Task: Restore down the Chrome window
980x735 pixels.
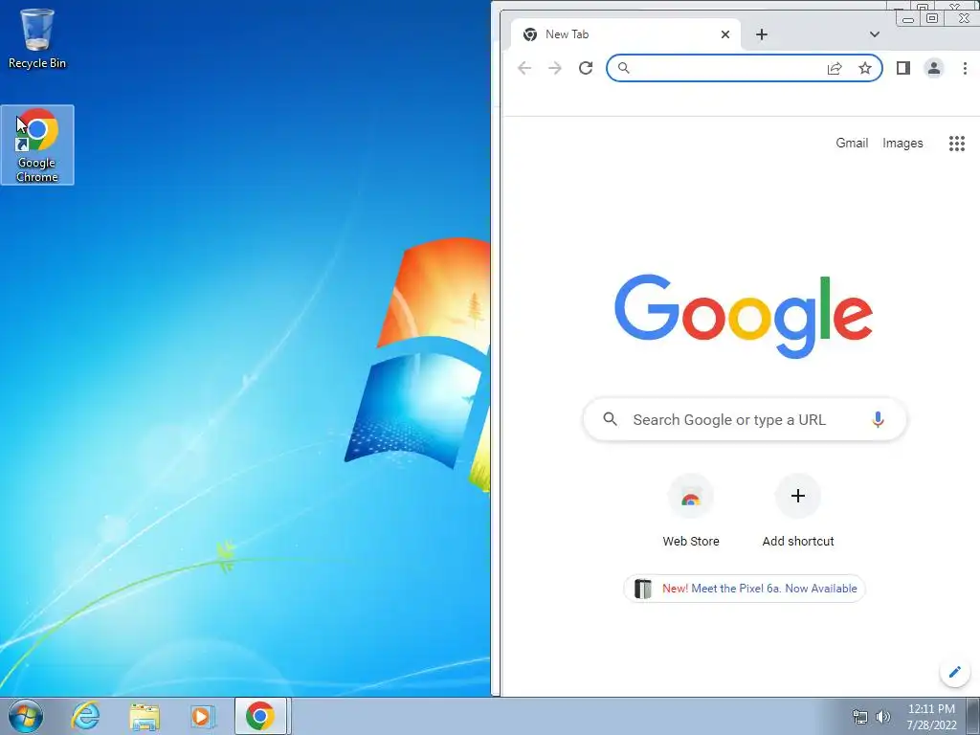Action: pos(931,19)
